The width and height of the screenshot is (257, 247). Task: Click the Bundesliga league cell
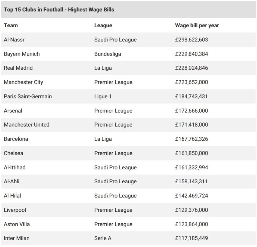coord(108,54)
